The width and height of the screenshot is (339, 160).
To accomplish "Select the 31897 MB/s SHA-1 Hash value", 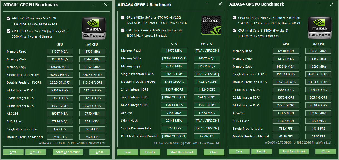I will (x=286, y=121).
